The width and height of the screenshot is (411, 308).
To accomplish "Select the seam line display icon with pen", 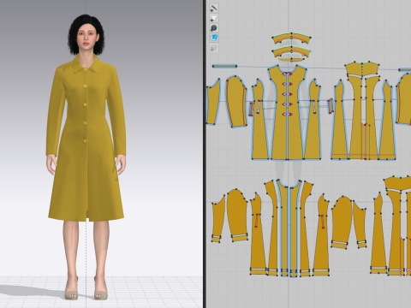I will pyautogui.click(x=214, y=8).
